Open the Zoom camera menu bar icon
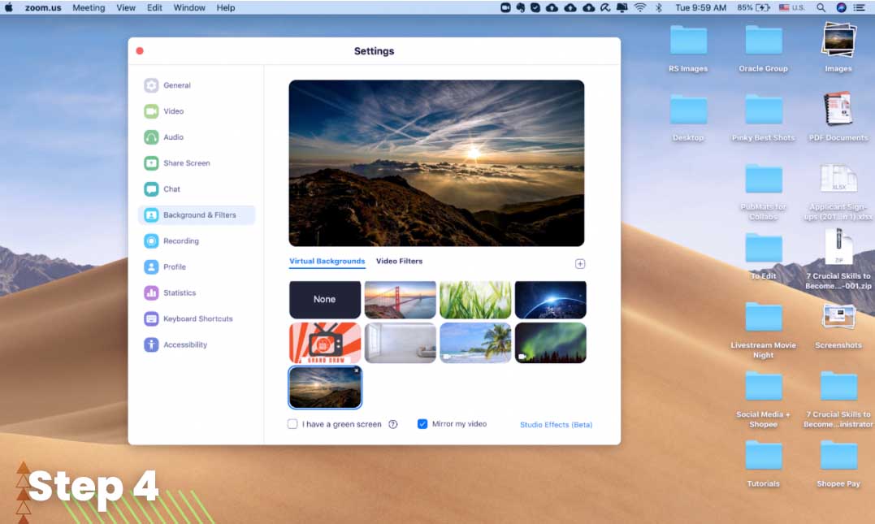 505,8
